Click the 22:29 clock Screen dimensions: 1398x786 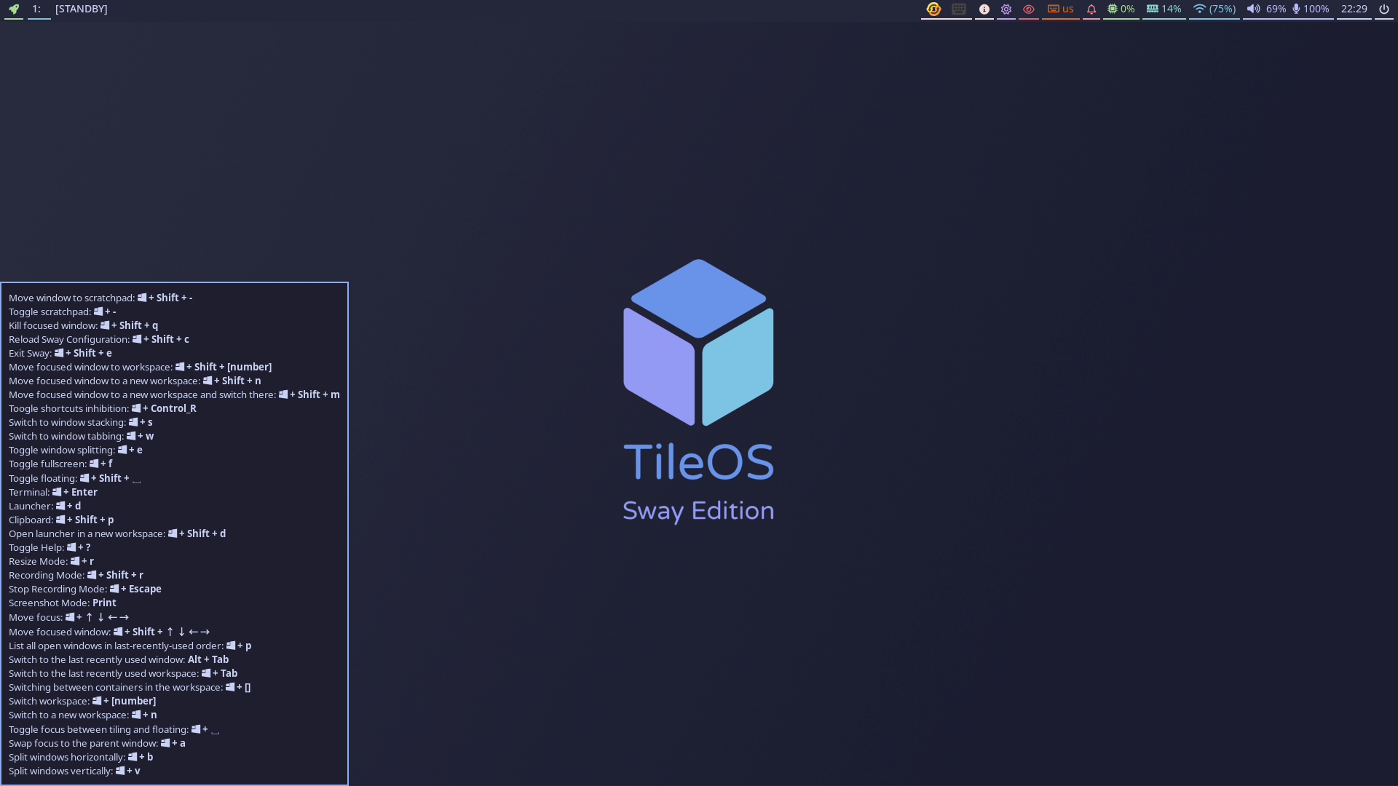tap(1354, 9)
